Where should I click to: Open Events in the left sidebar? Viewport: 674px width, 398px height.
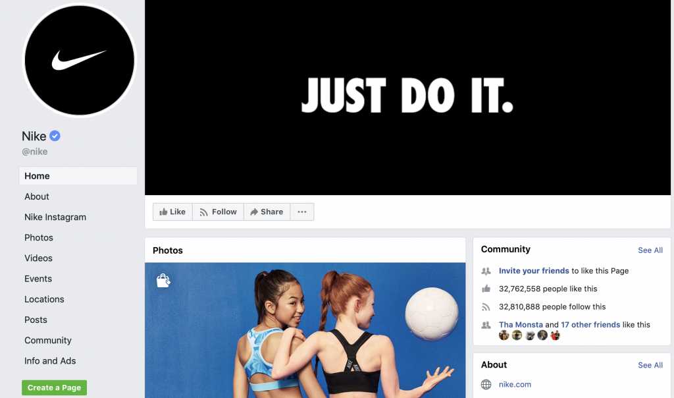click(x=38, y=279)
